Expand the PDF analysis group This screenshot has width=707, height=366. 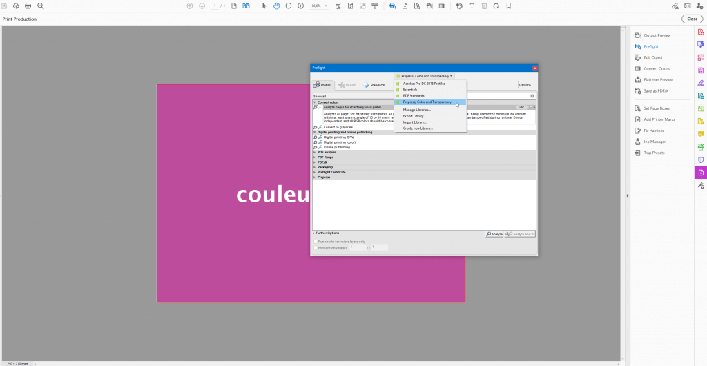click(x=315, y=152)
